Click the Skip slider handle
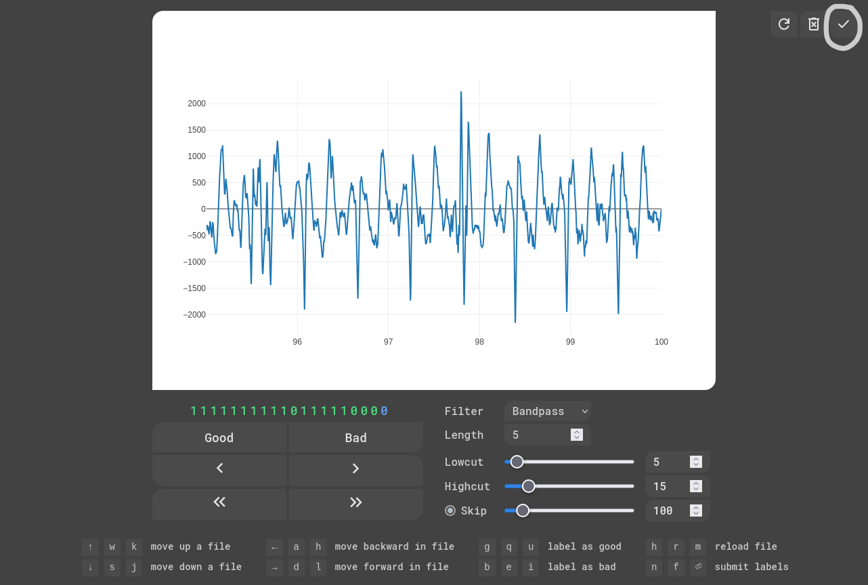Viewport: 868px width, 585px height. pos(523,511)
